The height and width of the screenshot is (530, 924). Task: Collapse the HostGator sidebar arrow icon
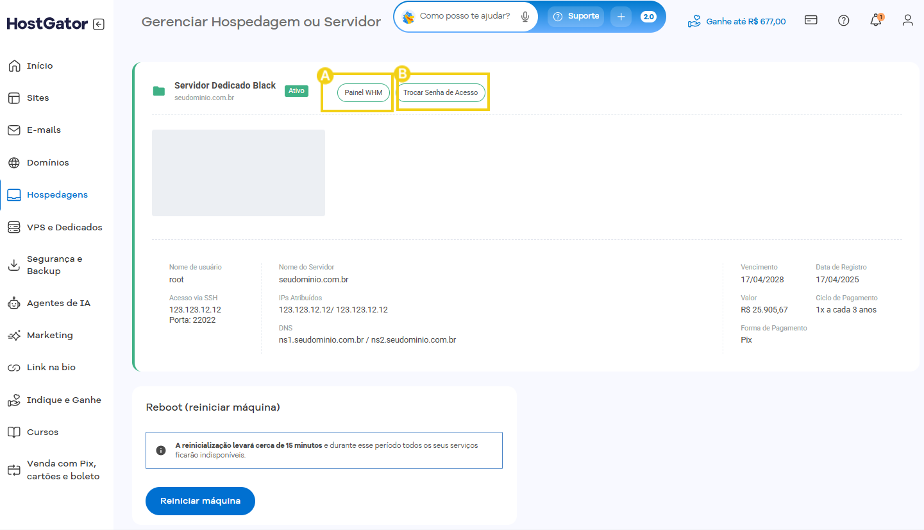(x=98, y=24)
